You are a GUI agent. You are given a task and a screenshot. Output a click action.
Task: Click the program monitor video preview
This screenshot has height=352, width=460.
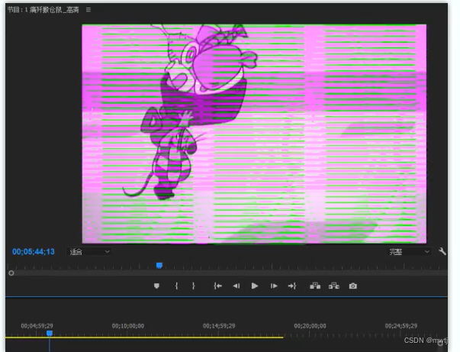click(254, 134)
